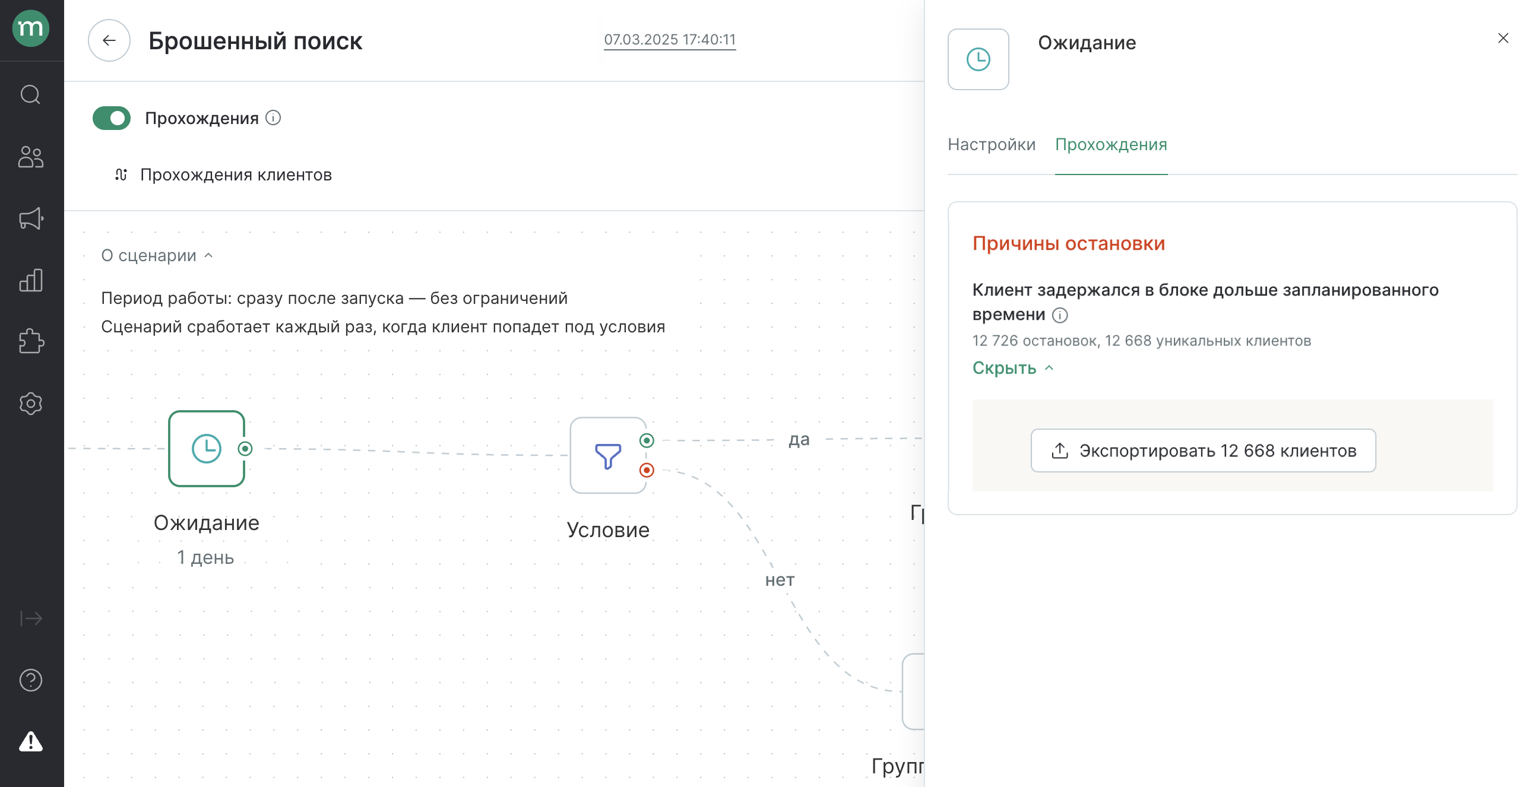Open the warning triangle notifications
Image resolution: width=1539 pixels, height=787 pixels.
click(30, 742)
